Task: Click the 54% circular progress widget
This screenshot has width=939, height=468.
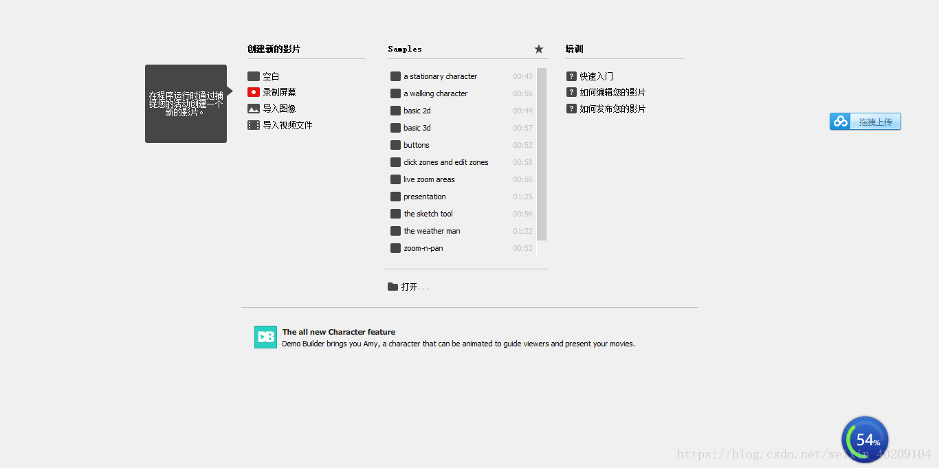Action: [x=865, y=440]
